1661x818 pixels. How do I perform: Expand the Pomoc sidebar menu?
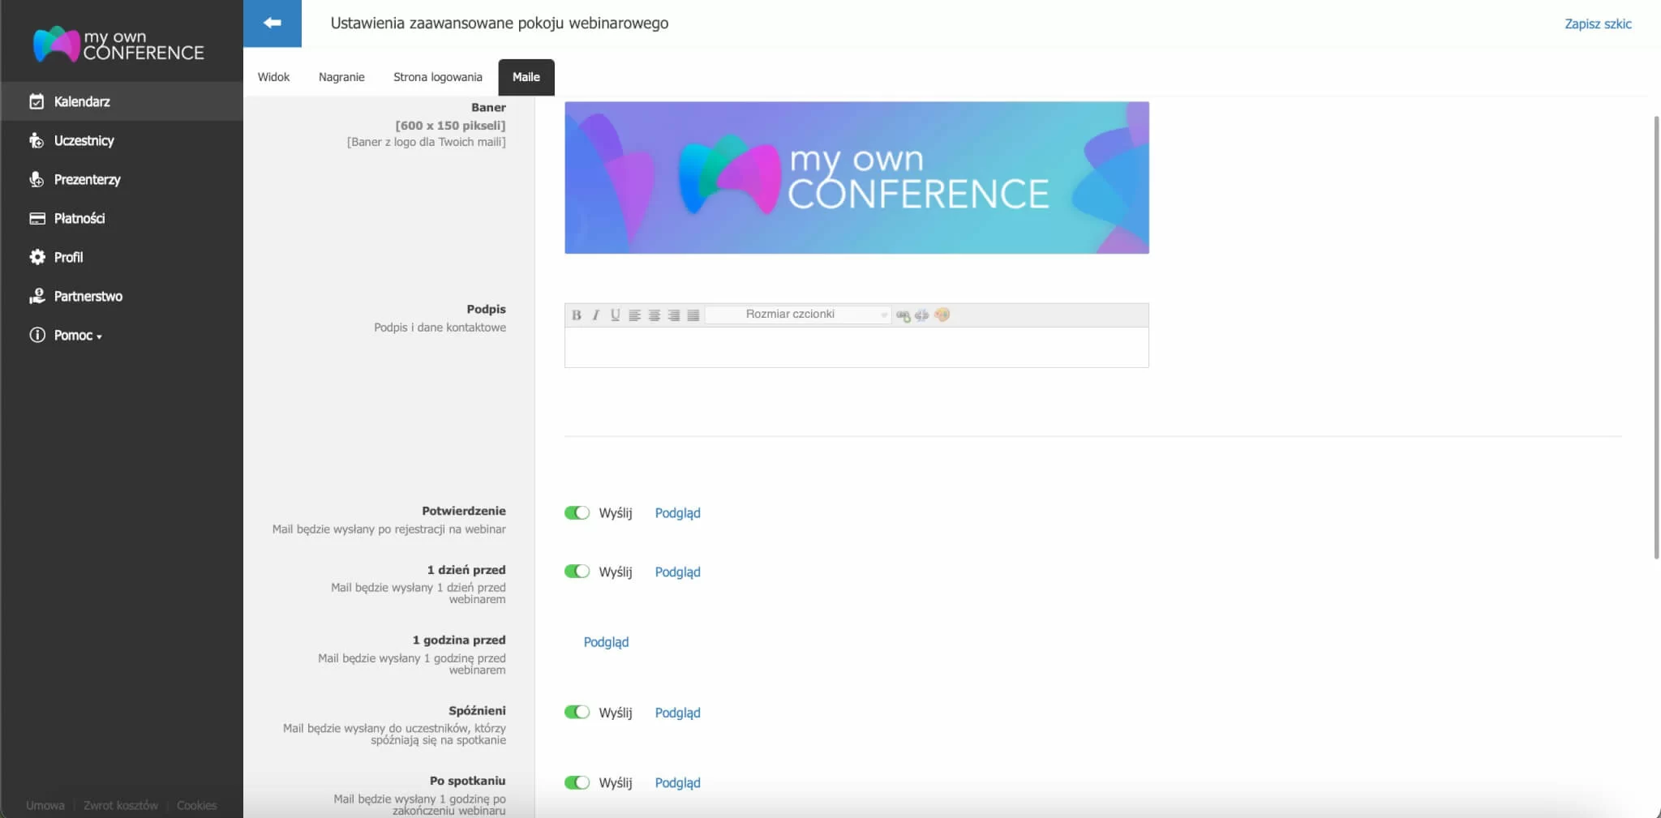77,336
